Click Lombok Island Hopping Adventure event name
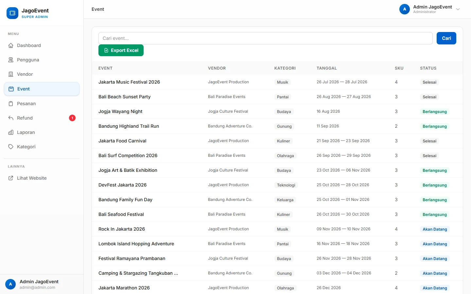 tap(136, 244)
